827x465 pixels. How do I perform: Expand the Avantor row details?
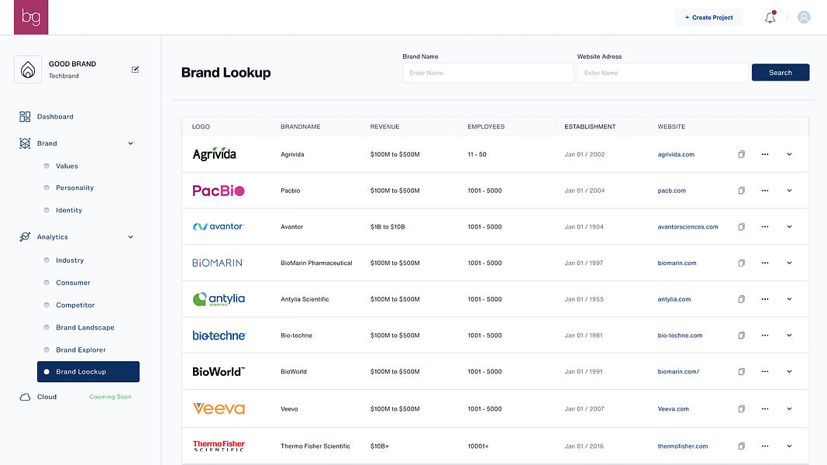click(x=790, y=227)
